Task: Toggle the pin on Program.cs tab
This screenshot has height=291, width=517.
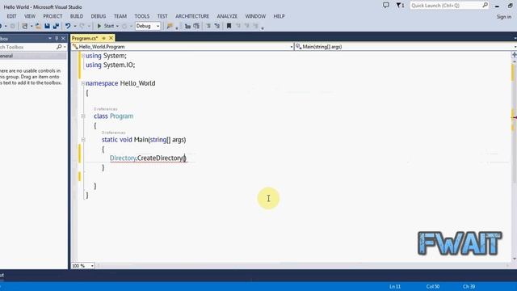Action: point(104,38)
